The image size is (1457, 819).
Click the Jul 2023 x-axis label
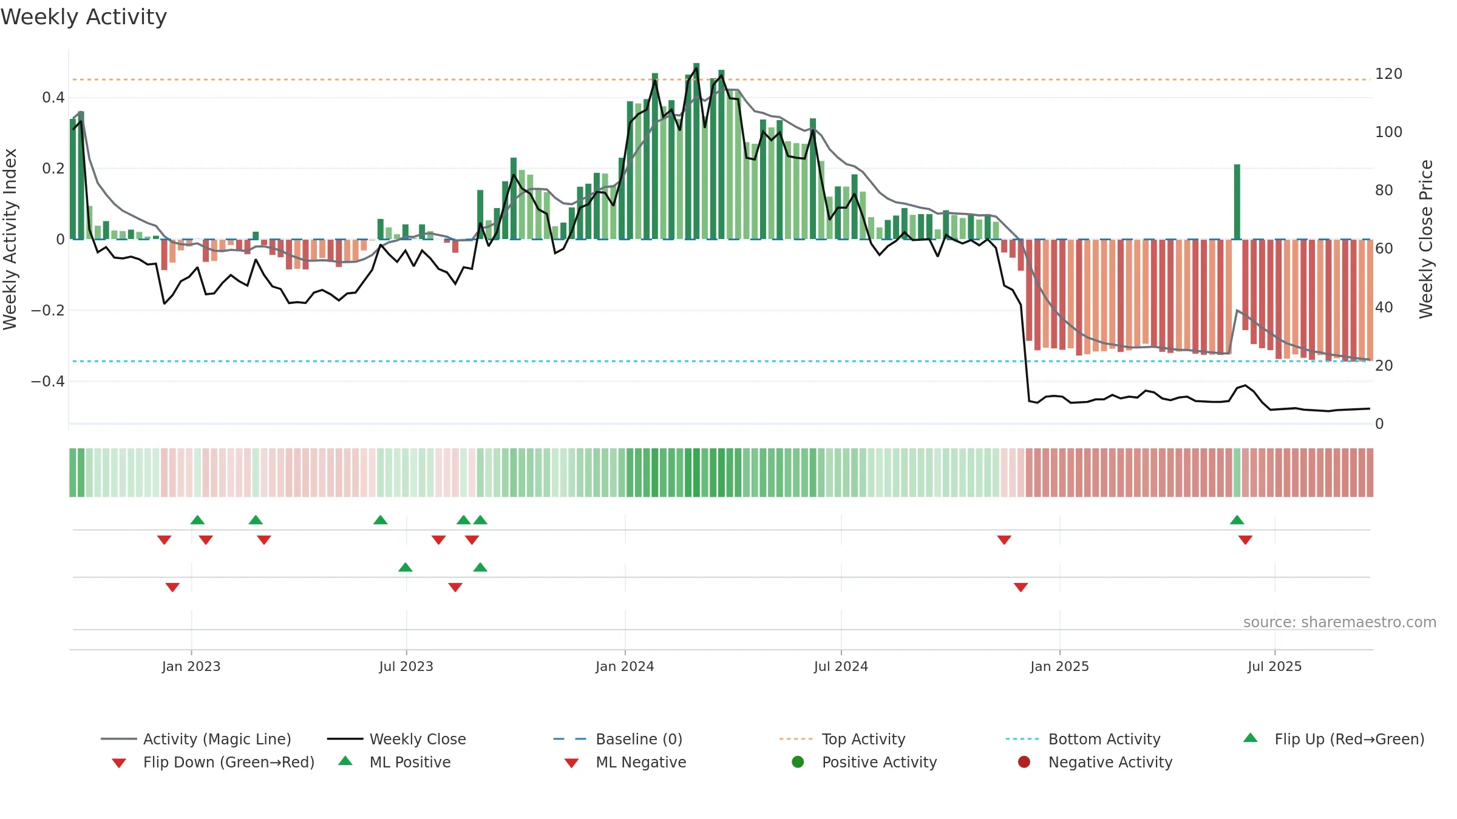[406, 666]
